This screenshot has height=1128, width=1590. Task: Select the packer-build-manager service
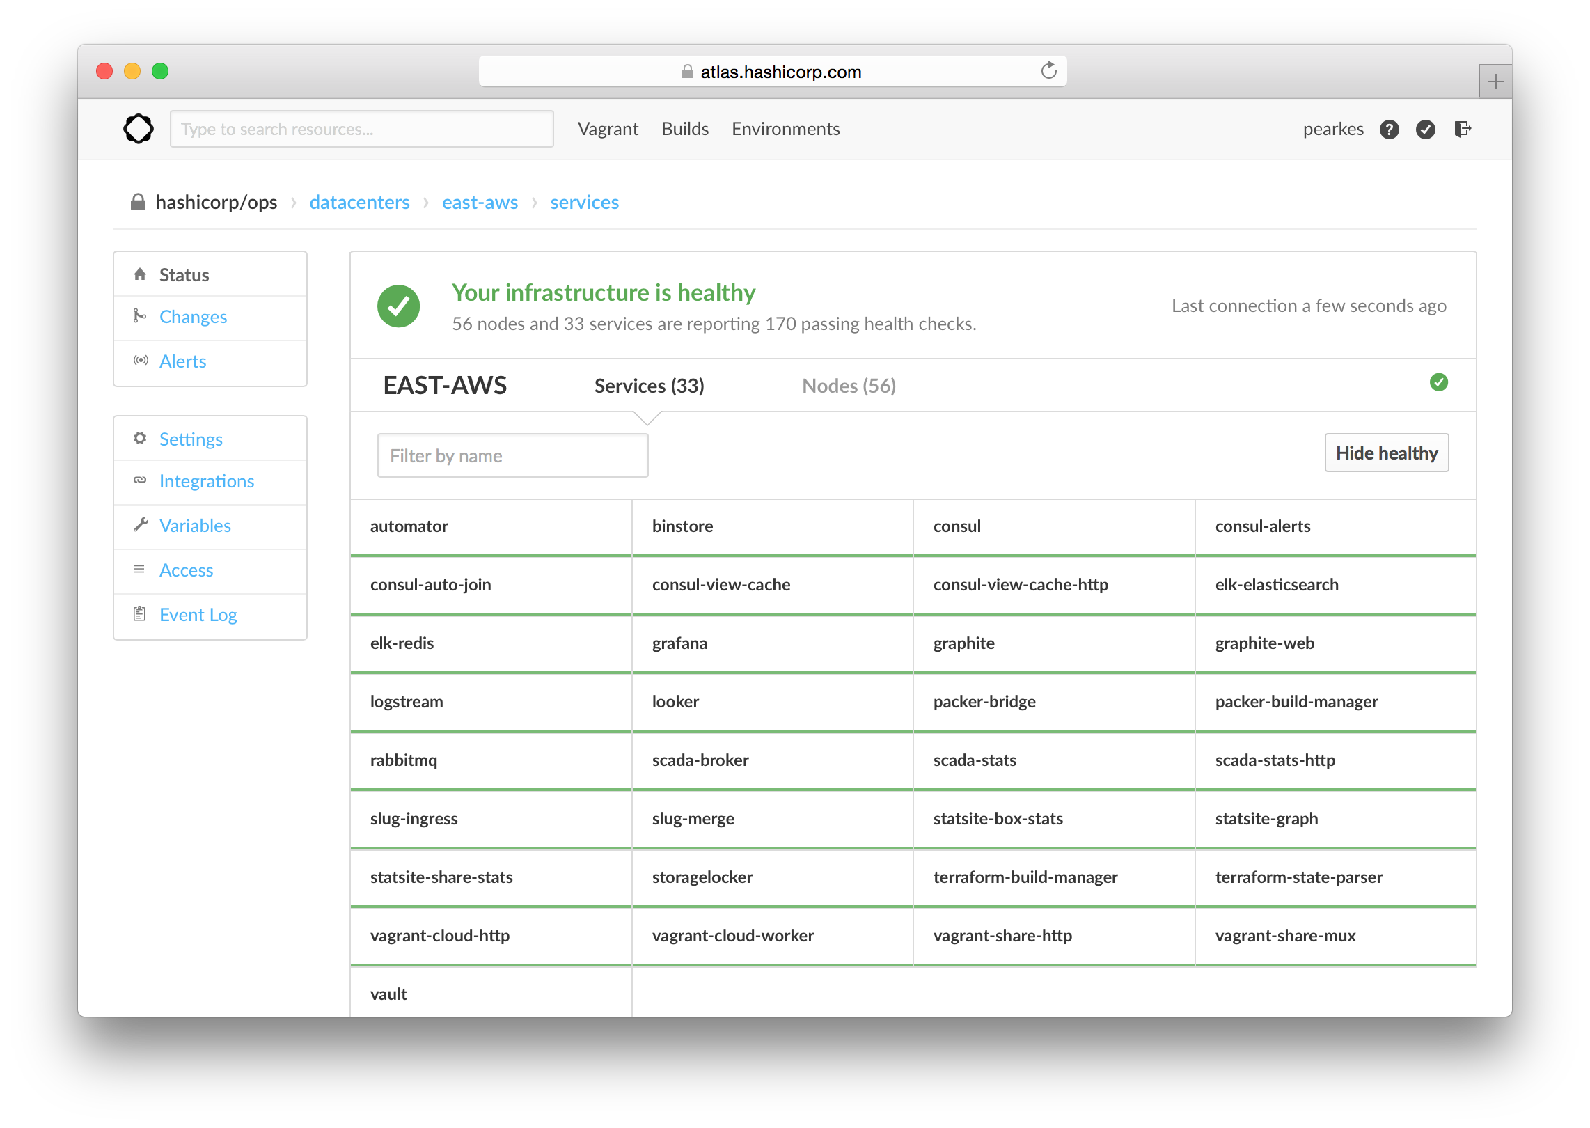(1336, 703)
